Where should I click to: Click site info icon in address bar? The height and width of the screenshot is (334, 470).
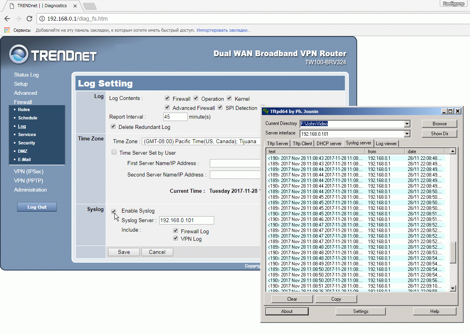coord(42,19)
